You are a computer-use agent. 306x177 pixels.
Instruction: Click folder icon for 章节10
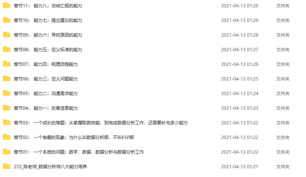tap(7, 20)
